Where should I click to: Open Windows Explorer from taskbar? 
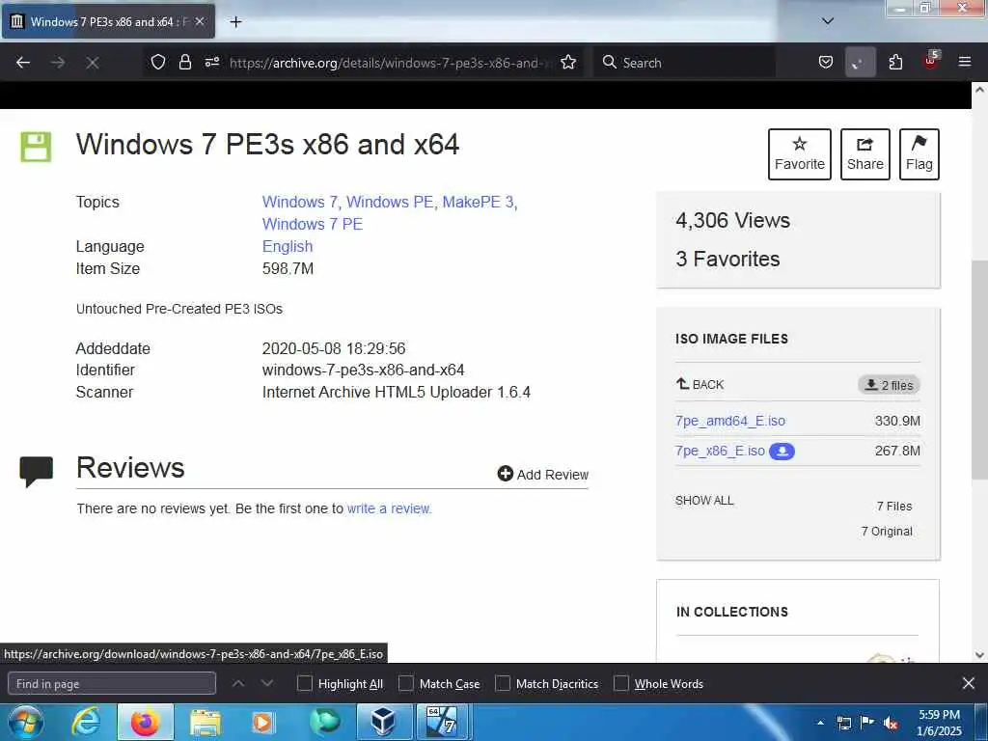pyautogui.click(x=206, y=723)
